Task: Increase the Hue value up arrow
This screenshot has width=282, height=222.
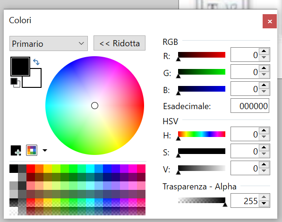Action: 264,130
